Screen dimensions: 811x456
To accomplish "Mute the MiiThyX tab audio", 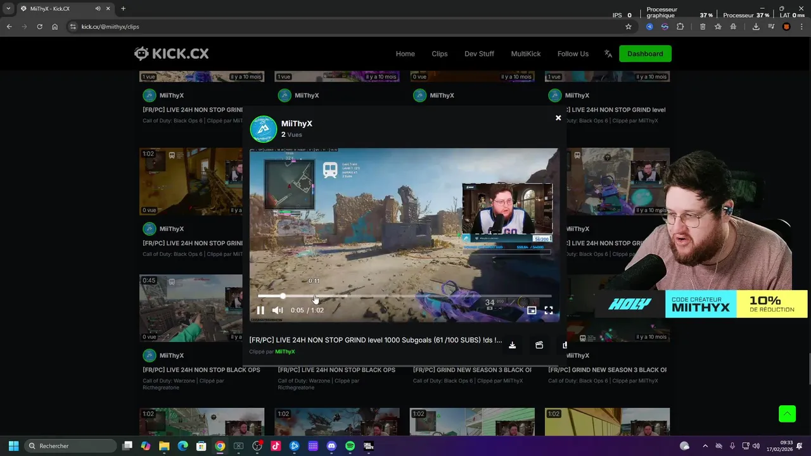I will point(98,9).
